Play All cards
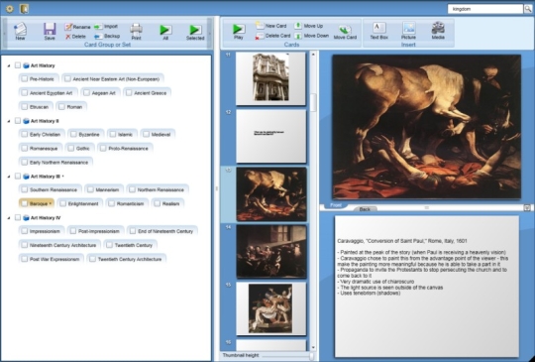This screenshot has height=362, width=535. (x=165, y=32)
